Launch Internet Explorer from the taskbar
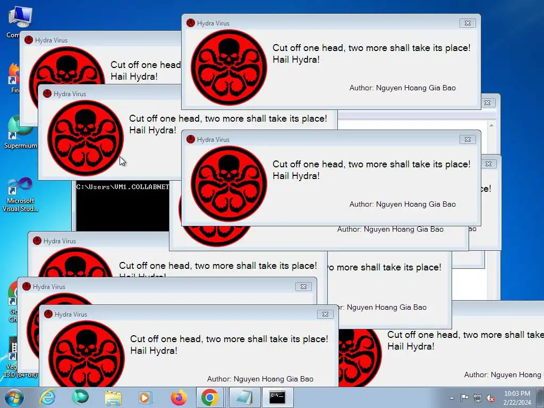Image resolution: width=544 pixels, height=408 pixels. click(x=47, y=397)
